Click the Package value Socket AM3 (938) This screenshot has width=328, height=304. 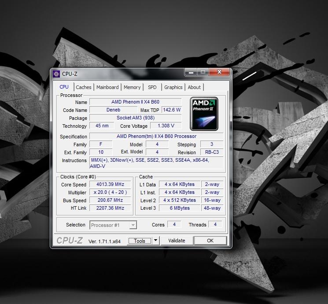135,118
